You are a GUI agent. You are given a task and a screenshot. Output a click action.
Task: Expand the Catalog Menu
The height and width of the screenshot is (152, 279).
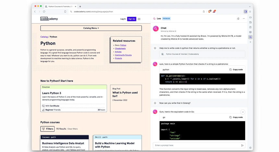click(91, 28)
